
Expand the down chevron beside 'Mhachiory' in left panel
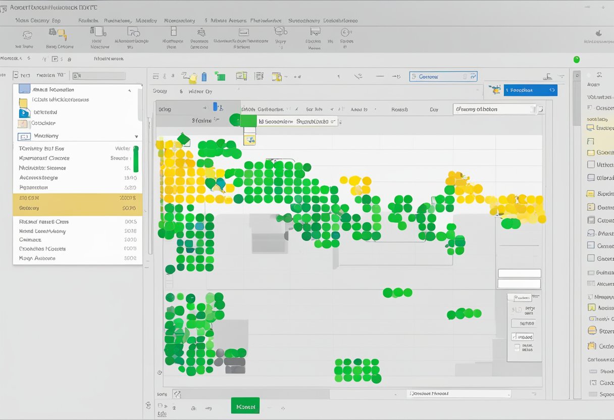pyautogui.click(x=136, y=136)
